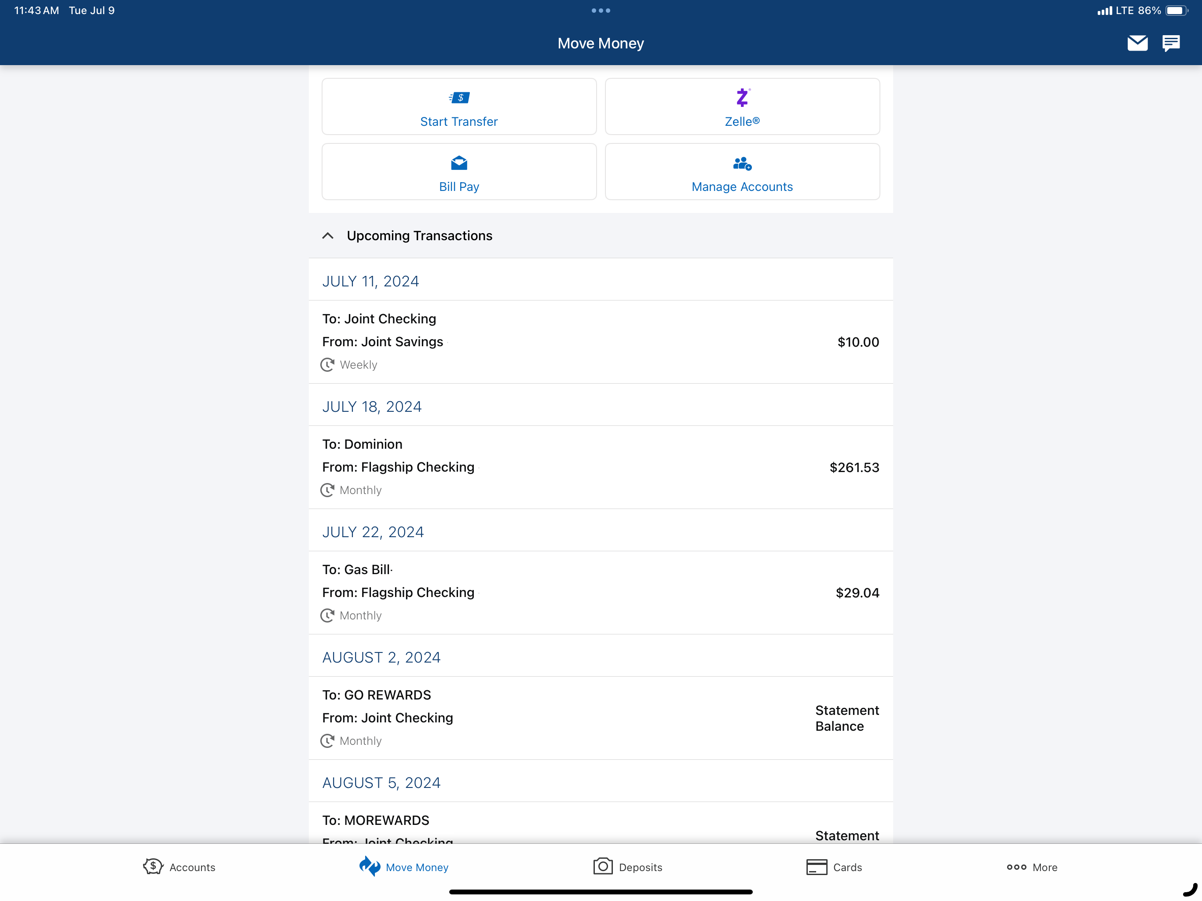Tap the Start Transfer dollar icon
The image size is (1202, 901).
(459, 98)
